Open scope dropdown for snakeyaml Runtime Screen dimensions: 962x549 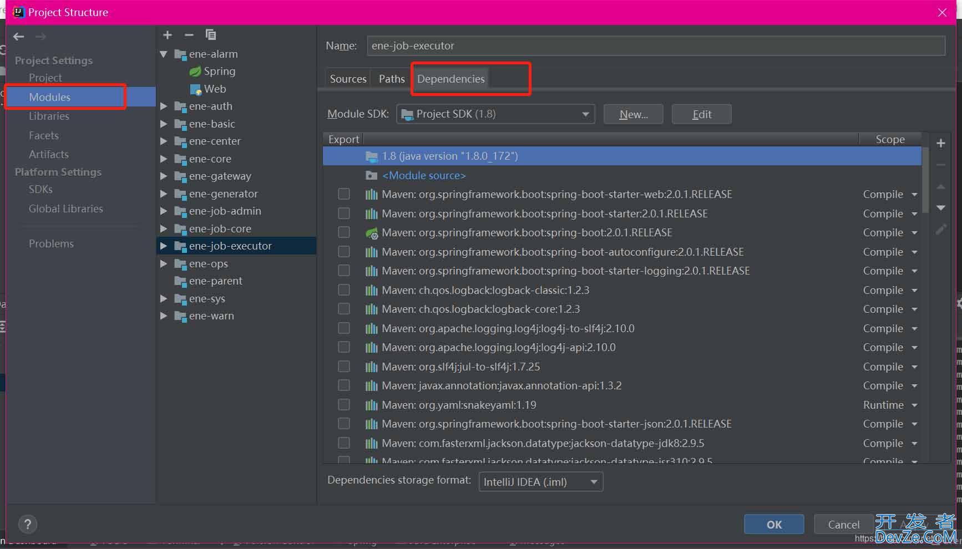click(914, 405)
